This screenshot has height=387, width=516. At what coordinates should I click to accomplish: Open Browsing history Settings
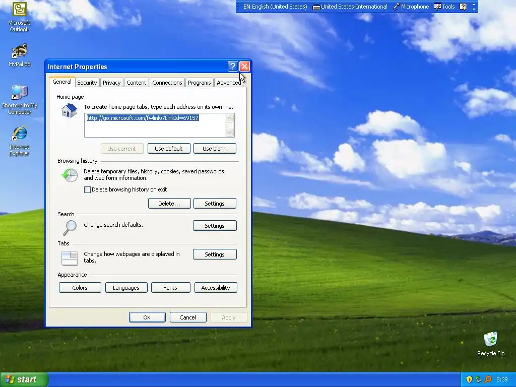pos(215,204)
